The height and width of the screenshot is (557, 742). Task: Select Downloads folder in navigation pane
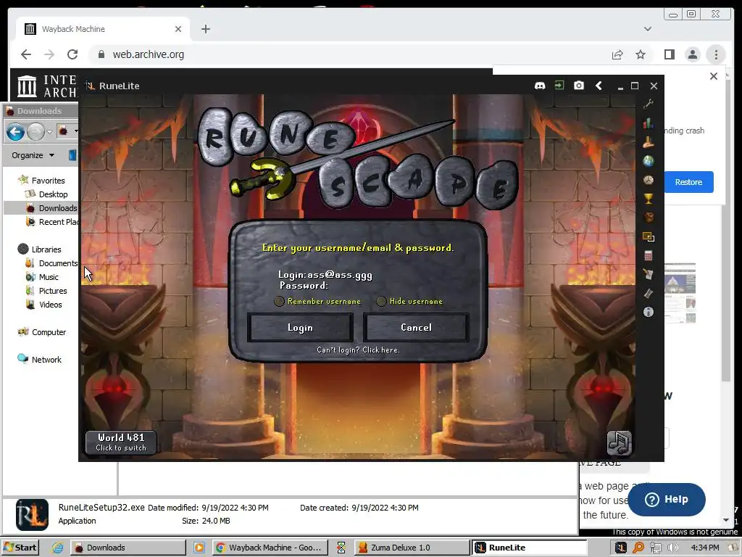58,208
